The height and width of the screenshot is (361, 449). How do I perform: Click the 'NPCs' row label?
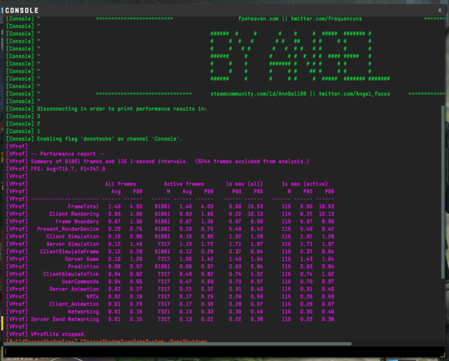(x=93, y=297)
